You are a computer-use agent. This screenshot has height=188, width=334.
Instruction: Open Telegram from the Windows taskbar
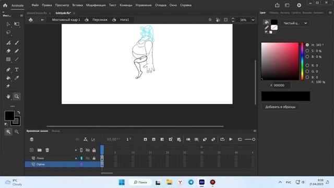(191, 182)
